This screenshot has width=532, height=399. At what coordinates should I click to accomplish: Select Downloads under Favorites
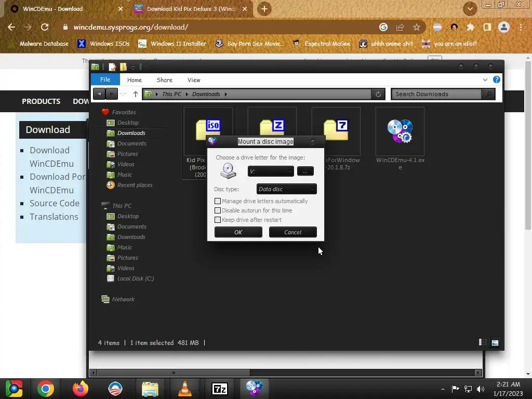[131, 133]
